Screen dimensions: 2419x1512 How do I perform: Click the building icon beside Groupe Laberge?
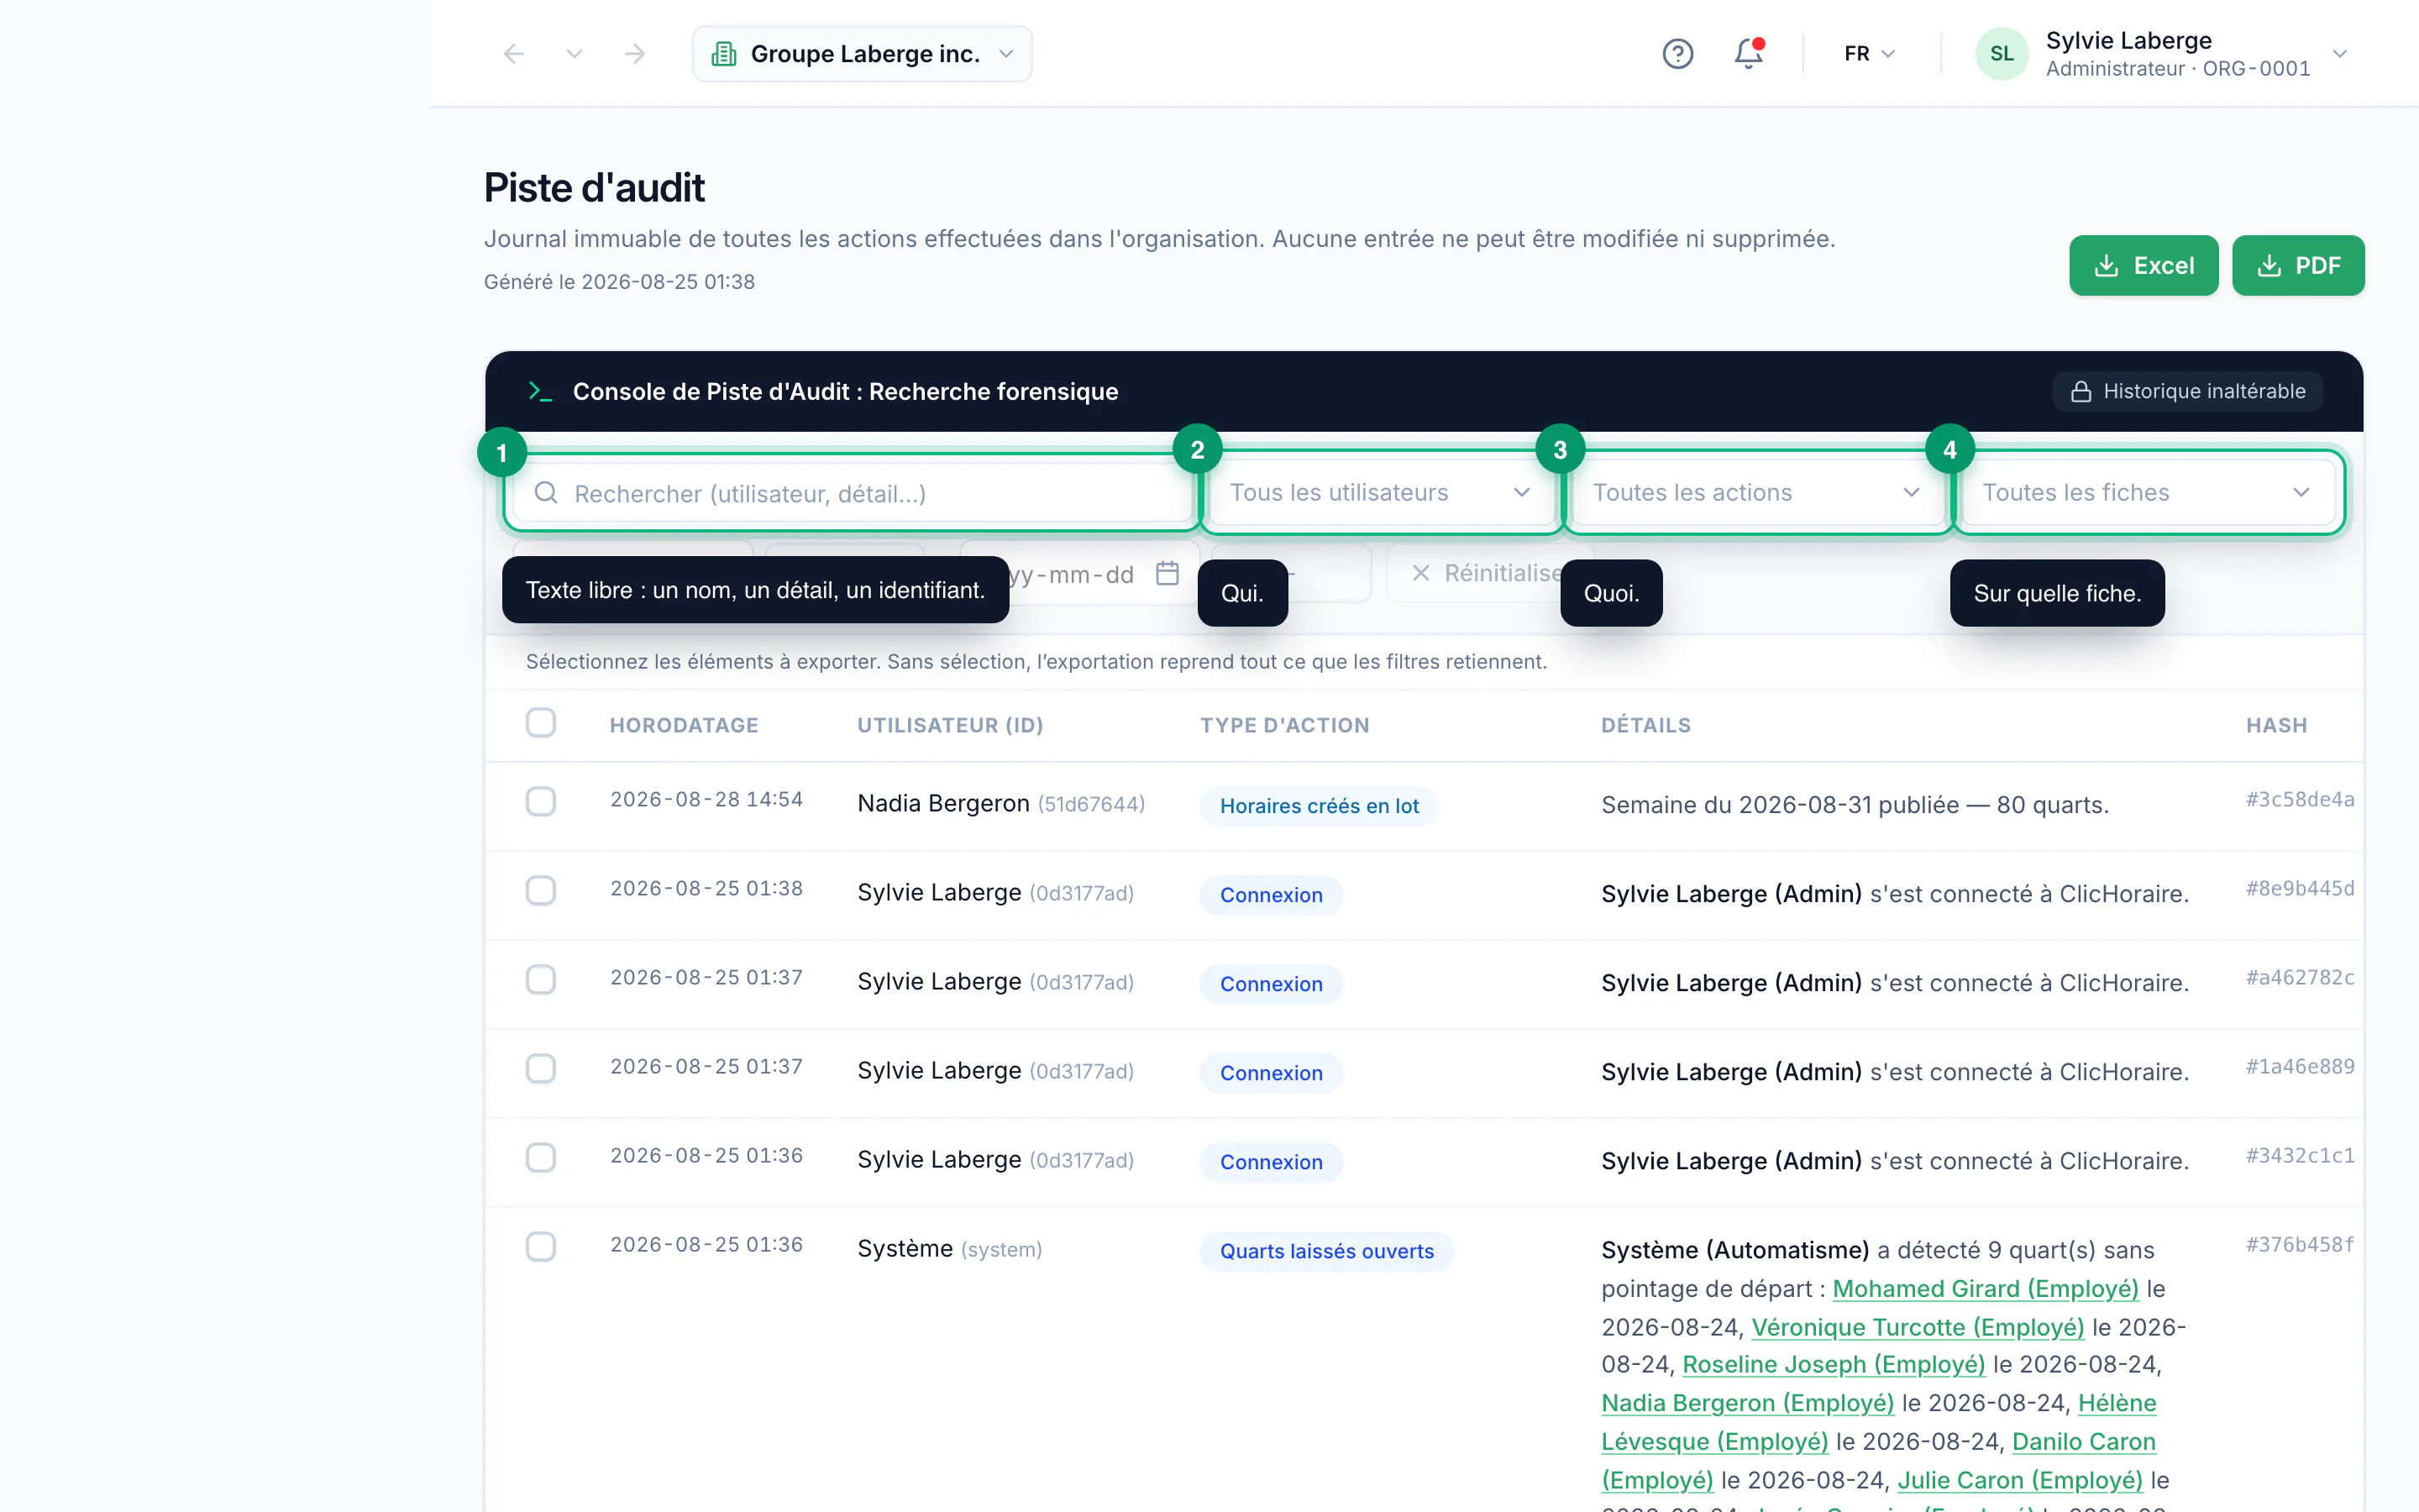(x=724, y=54)
